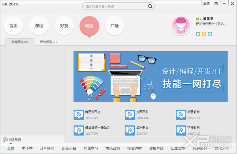The width and height of the screenshot is (237, 154).
Task: Click the pink user avatar
Action: coord(181,26)
